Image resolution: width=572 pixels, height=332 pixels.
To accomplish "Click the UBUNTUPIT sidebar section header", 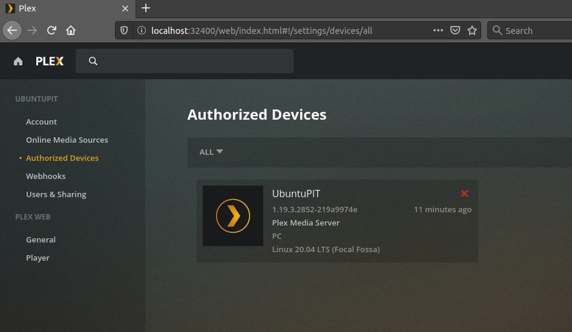I will point(36,99).
